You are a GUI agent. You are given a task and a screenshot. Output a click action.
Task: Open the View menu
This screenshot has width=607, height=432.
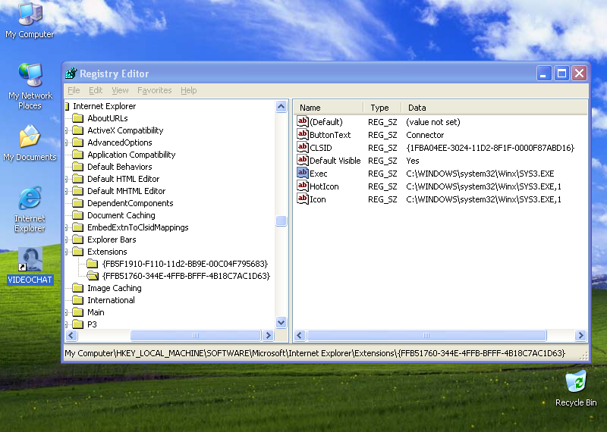[120, 90]
